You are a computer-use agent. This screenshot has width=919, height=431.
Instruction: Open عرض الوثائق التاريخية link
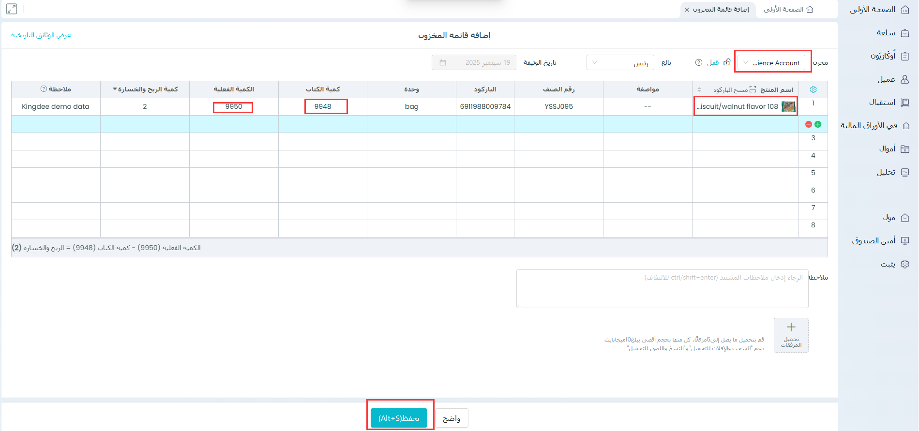(41, 35)
